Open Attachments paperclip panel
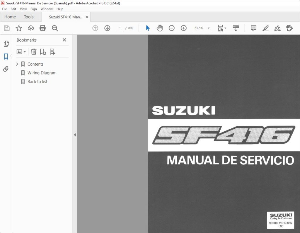The width and height of the screenshot is (300, 233). tap(6, 69)
